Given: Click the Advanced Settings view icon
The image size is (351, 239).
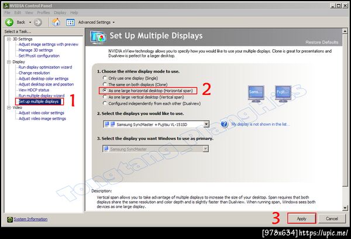Looking at the screenshot, I should [x=70, y=22].
